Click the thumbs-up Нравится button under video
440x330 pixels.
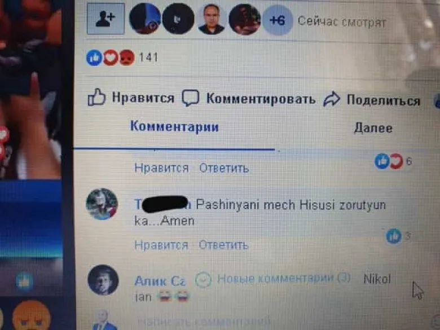pyautogui.click(x=131, y=98)
